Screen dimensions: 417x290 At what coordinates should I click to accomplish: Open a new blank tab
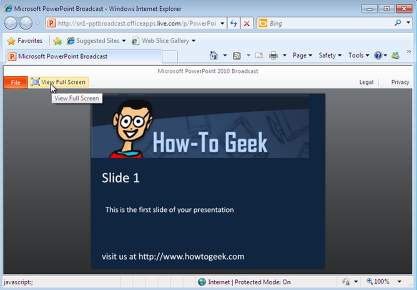(170, 56)
